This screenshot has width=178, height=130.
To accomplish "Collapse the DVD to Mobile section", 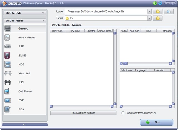I will (25, 21).
